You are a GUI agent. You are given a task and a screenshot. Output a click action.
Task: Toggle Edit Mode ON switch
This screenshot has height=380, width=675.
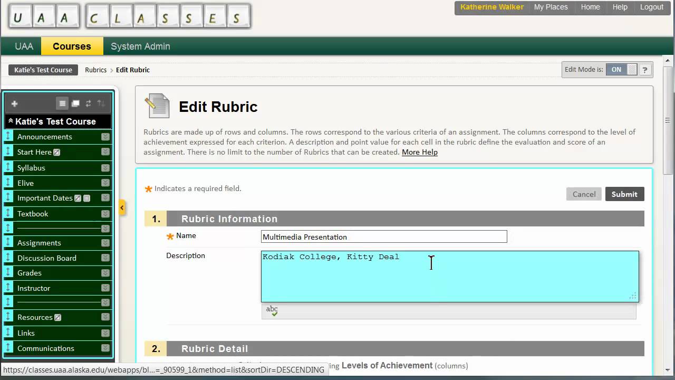point(621,70)
